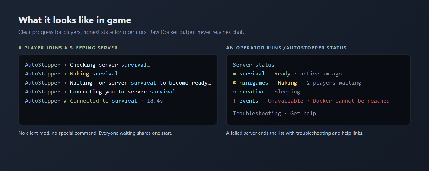The height and width of the screenshot is (171, 429).
Task: Click the AutoStopper prefix on the first chat line
Action: (x=43, y=65)
